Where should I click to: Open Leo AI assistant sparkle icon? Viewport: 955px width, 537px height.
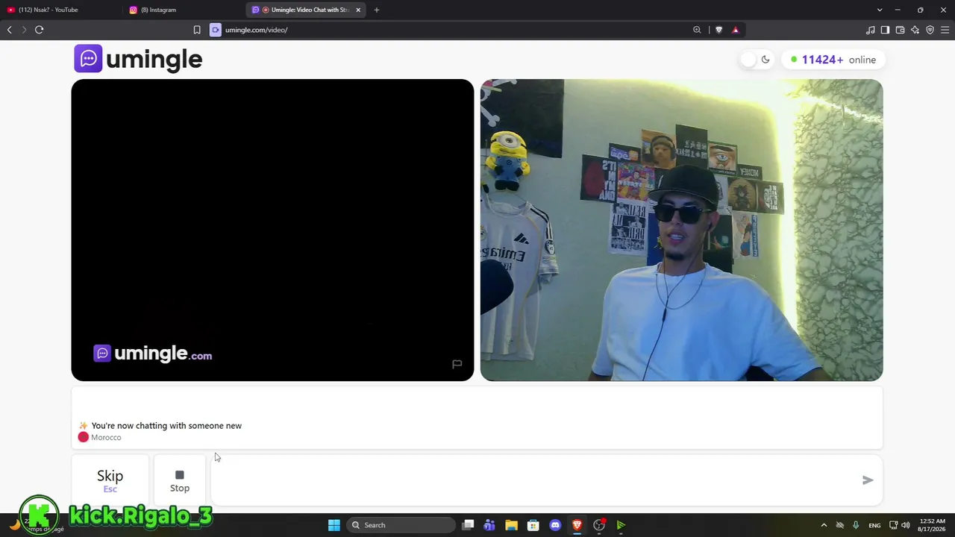[915, 30]
